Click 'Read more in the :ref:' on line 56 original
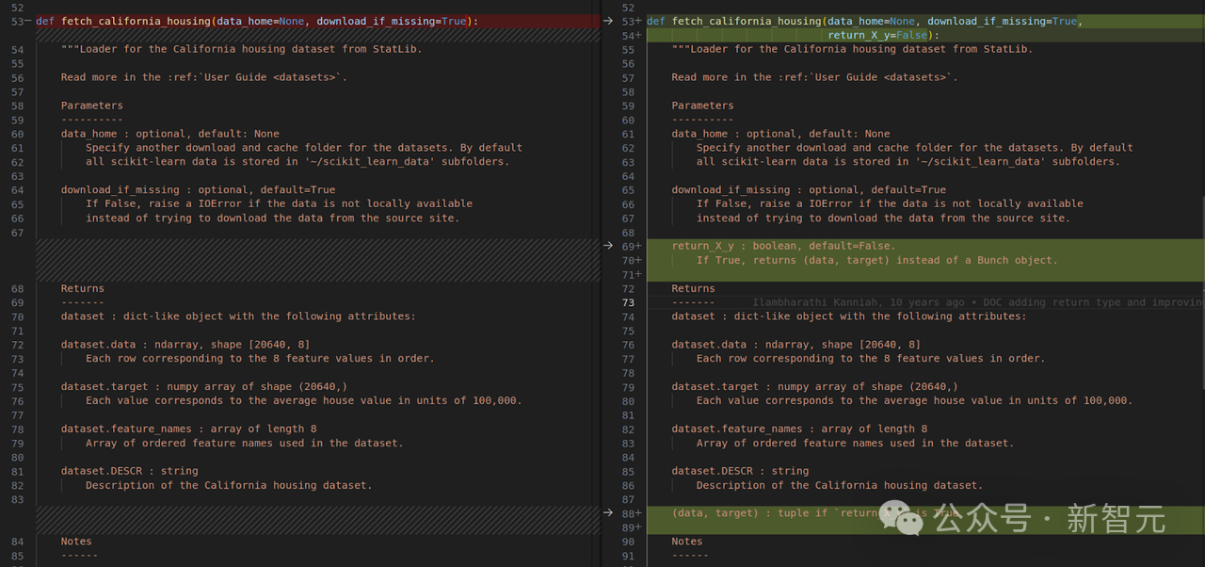This screenshot has width=1205, height=567. coord(129,77)
